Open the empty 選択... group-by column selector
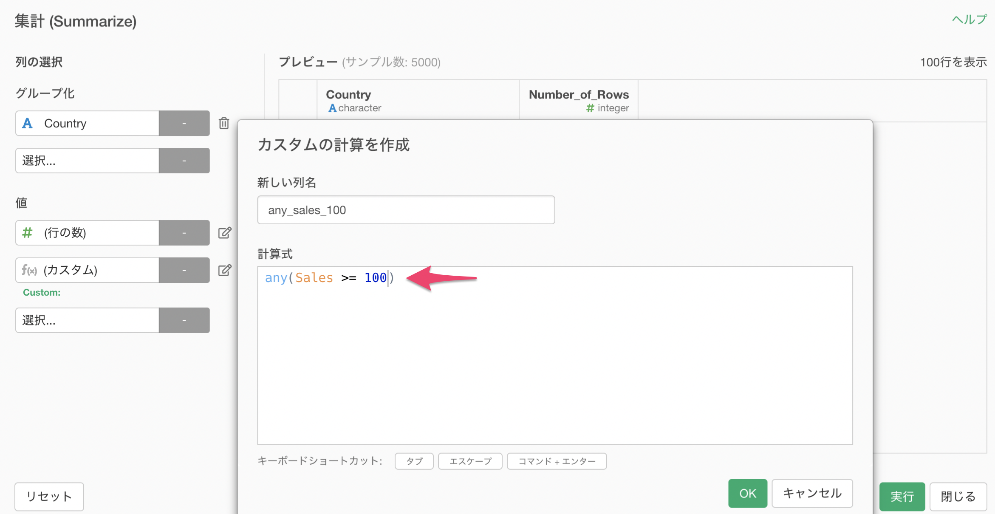Image resolution: width=995 pixels, height=514 pixels. (x=87, y=161)
